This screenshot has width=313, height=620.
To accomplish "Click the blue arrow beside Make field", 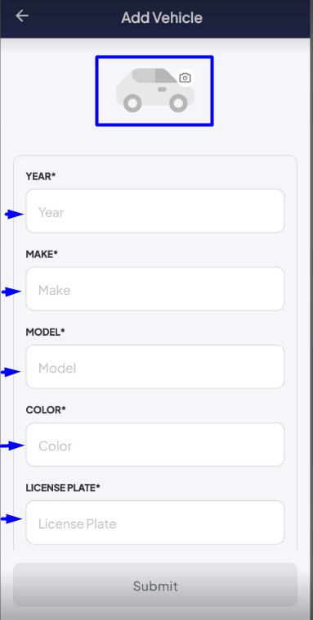I will 11,292.
